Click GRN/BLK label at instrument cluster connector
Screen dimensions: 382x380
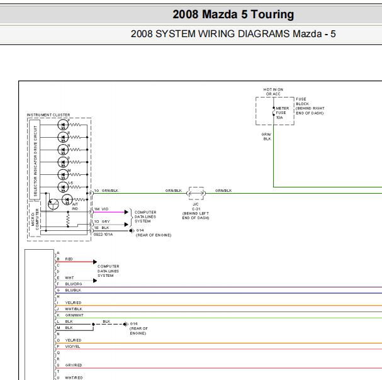click(110, 191)
